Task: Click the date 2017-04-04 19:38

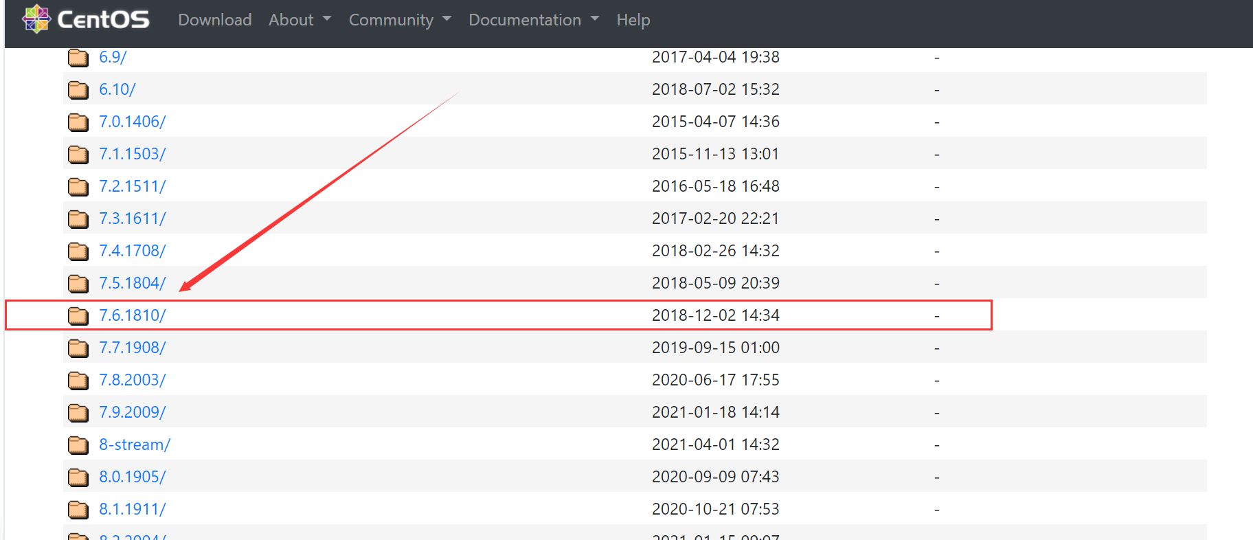Action: click(x=716, y=57)
